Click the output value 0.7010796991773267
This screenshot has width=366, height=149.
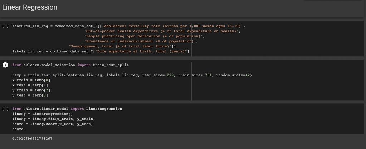coord(32,138)
